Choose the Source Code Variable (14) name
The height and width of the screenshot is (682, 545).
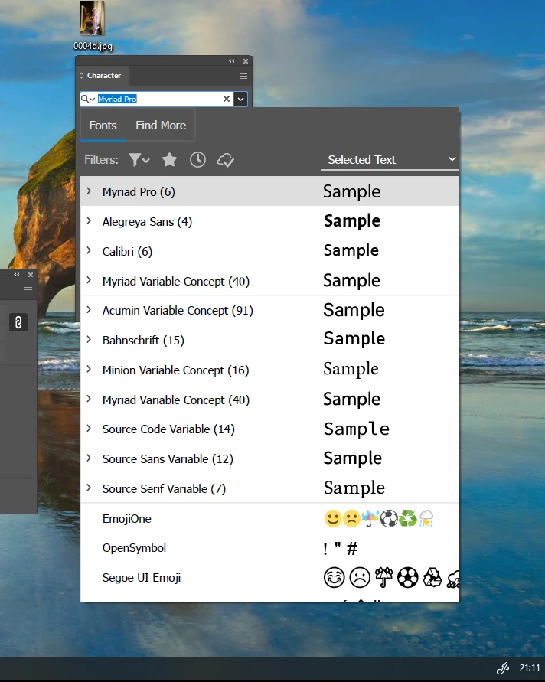(168, 429)
